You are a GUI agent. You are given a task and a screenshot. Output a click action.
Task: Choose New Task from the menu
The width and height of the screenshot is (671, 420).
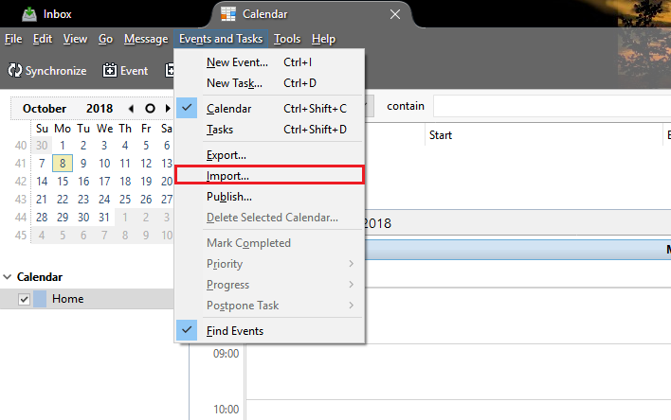[269, 83]
